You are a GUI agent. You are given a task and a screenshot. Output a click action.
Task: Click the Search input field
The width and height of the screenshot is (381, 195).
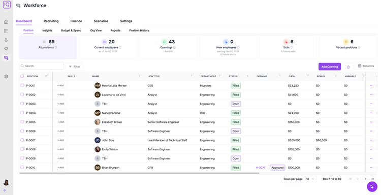tap(41, 66)
